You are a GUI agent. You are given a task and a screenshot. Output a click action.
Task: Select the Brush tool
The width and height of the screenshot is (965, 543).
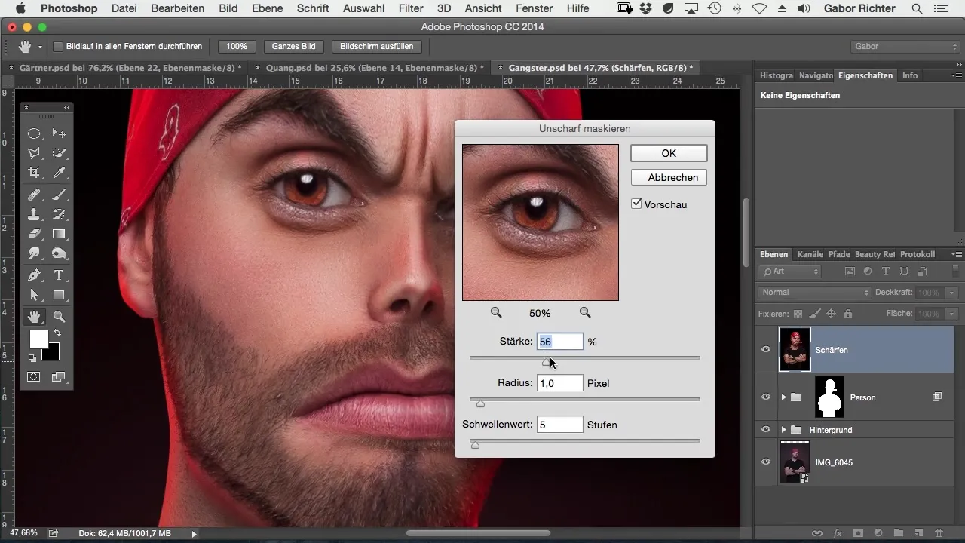pos(59,195)
